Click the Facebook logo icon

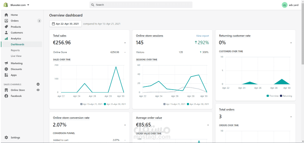pos(7,96)
